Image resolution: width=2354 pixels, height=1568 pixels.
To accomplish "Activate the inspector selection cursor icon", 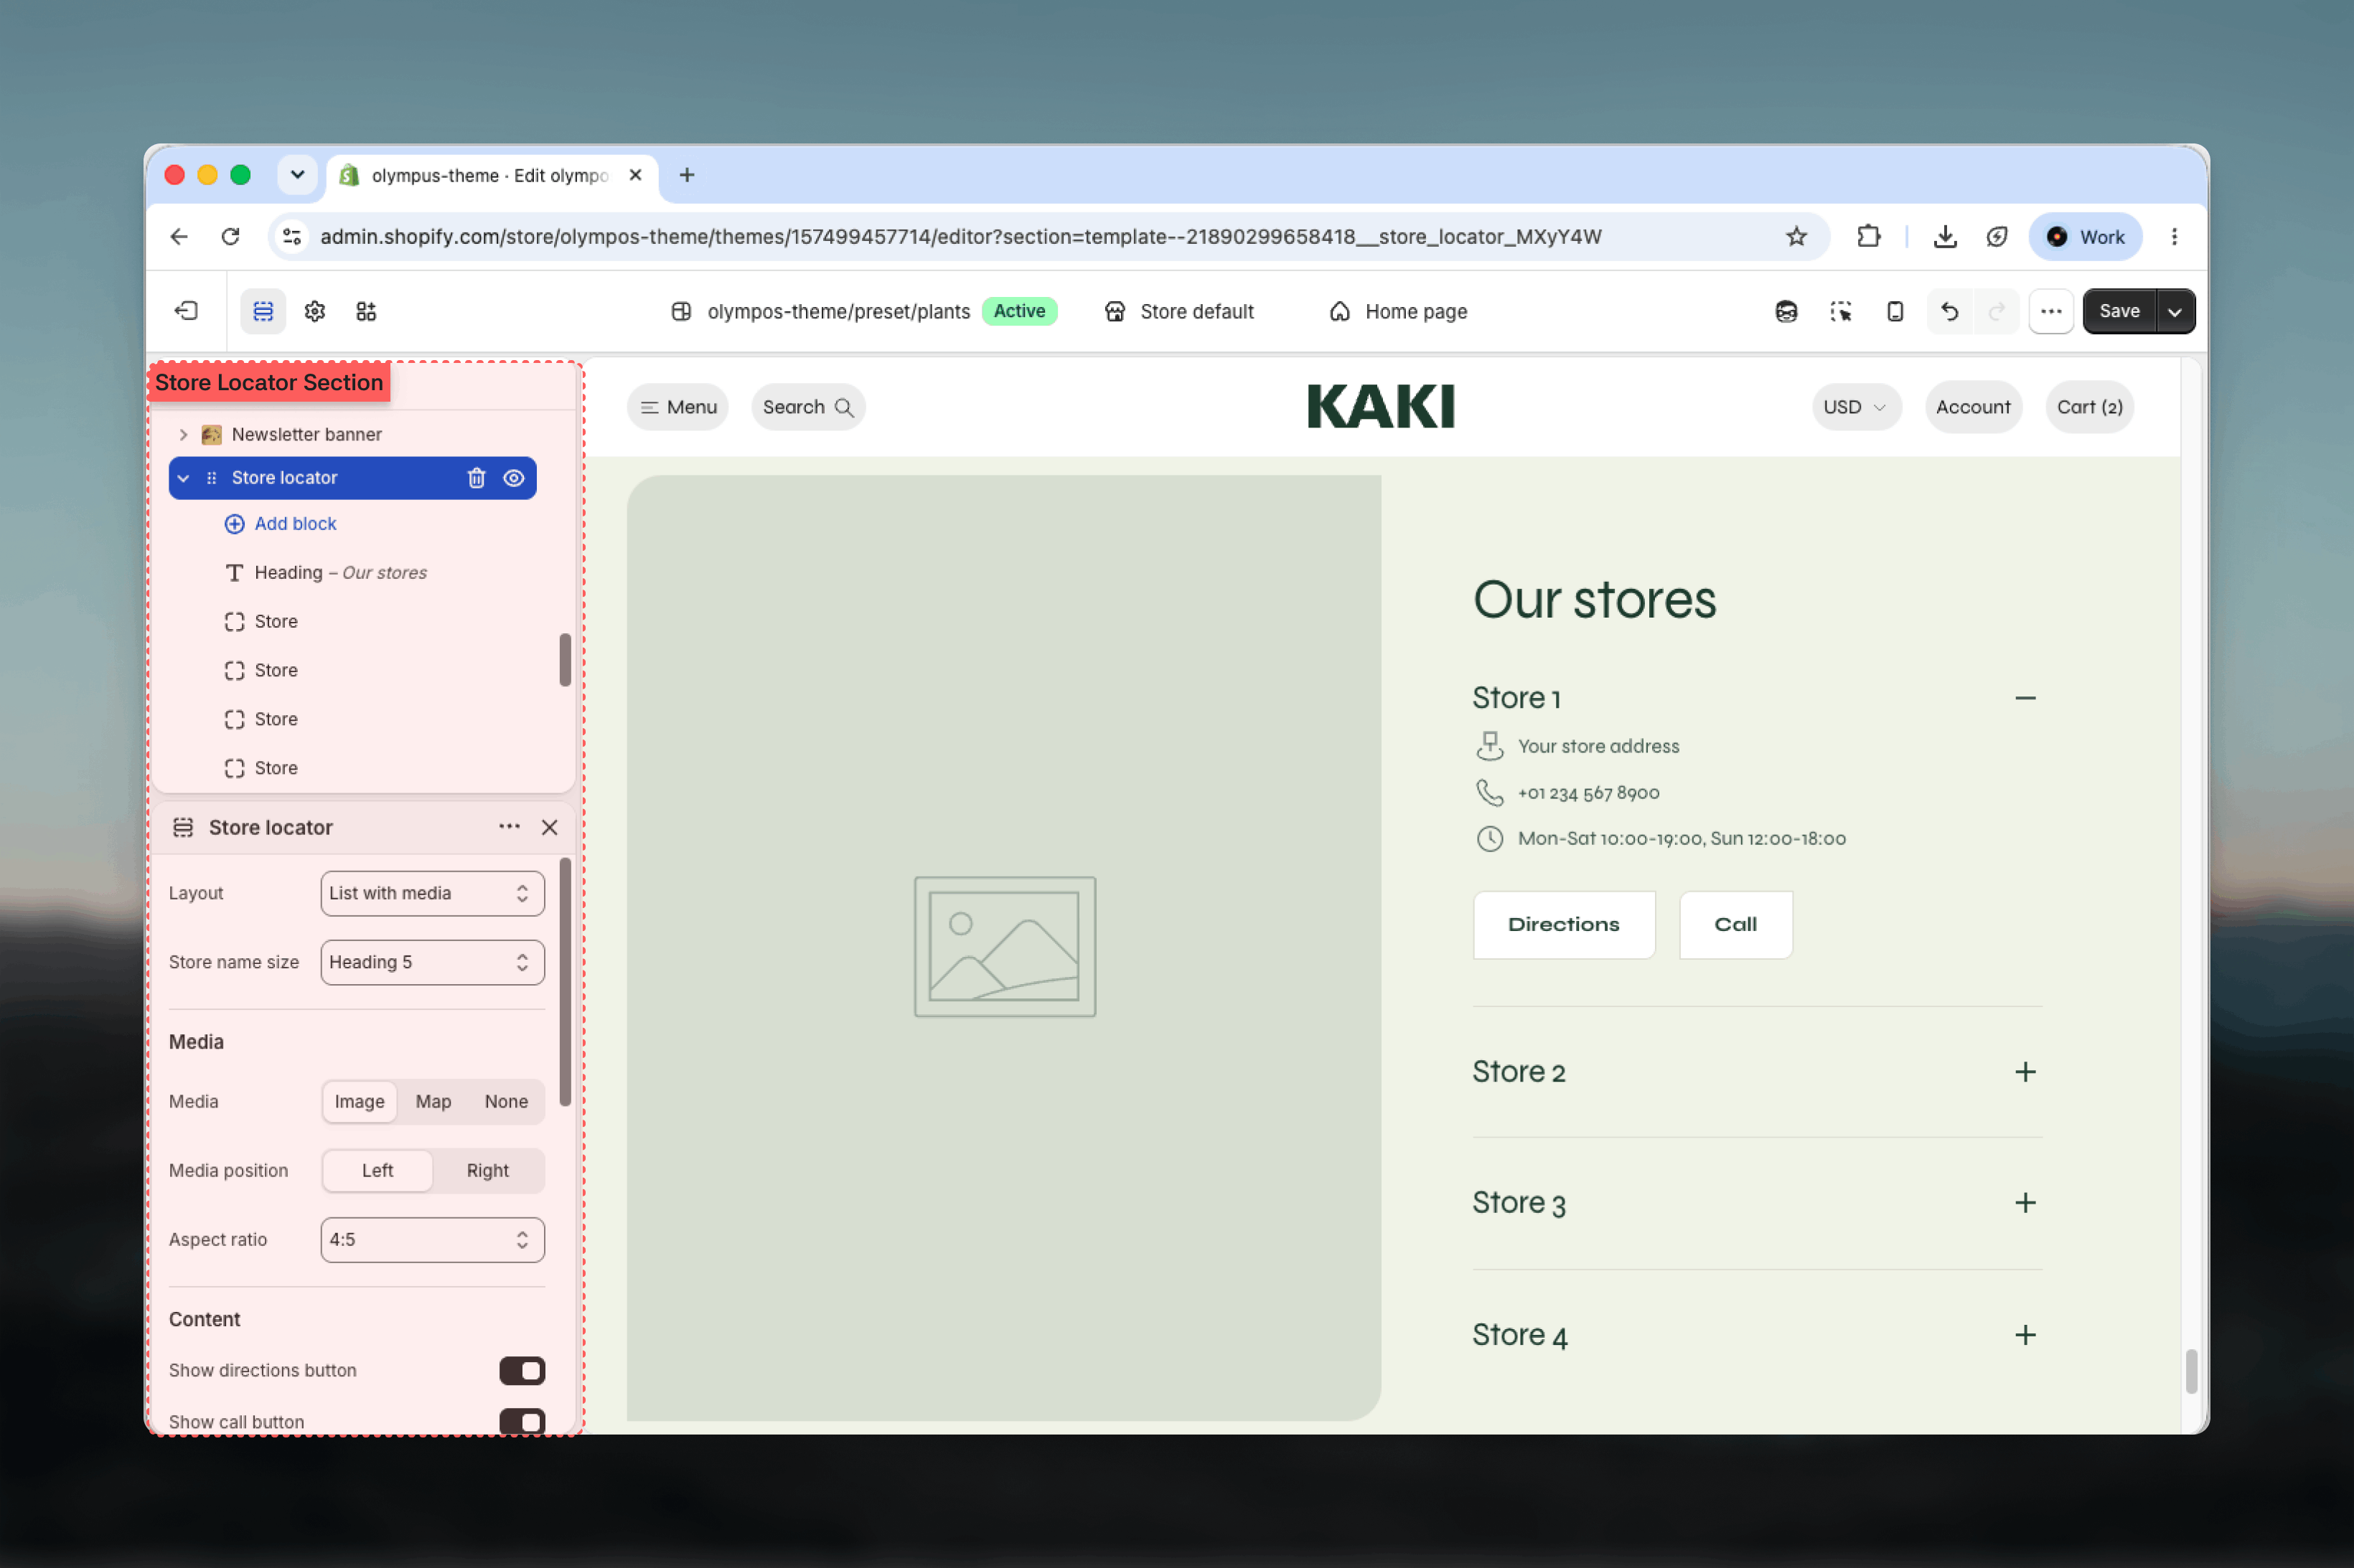I will (1841, 311).
